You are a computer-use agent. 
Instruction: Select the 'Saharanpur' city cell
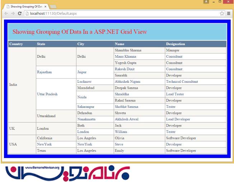(x=86, y=107)
